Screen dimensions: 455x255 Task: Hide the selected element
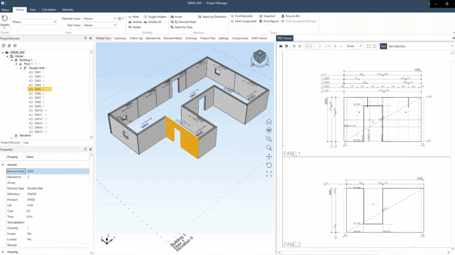coord(133,17)
